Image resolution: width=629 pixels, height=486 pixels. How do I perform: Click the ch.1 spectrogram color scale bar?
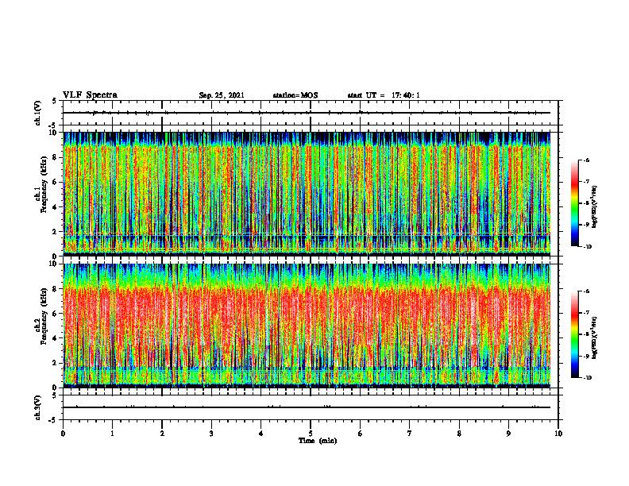pos(574,203)
